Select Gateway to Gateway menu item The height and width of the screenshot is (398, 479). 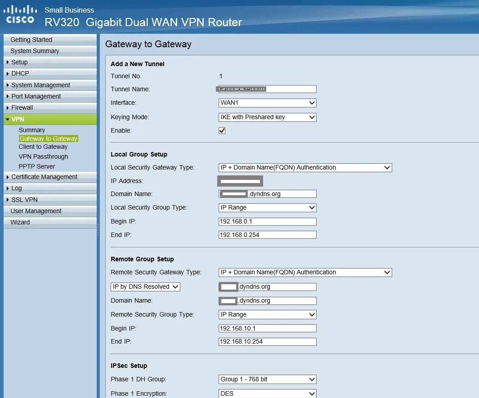pyautogui.click(x=48, y=139)
